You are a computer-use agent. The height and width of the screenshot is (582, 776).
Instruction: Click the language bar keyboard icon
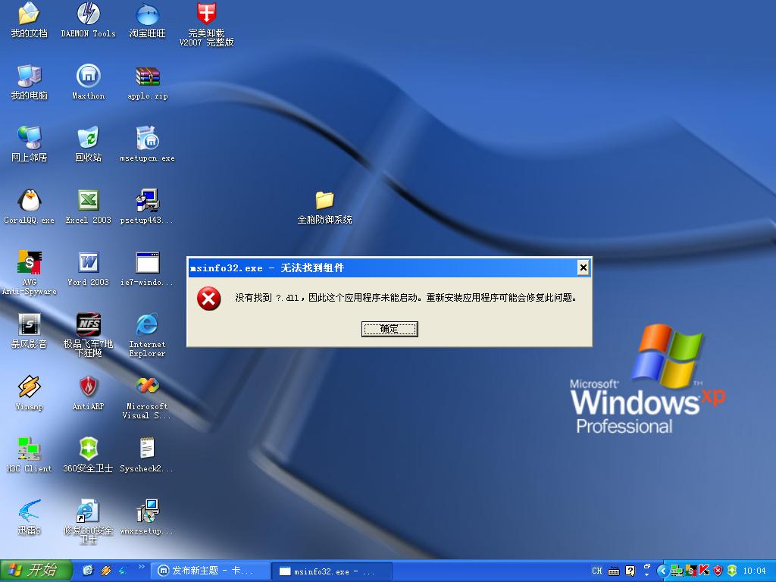[614, 571]
